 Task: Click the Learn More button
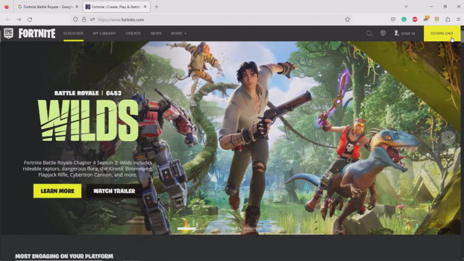pyautogui.click(x=57, y=191)
